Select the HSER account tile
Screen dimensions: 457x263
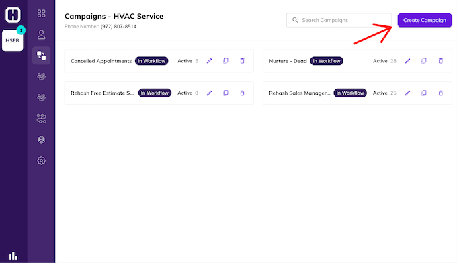[13, 40]
